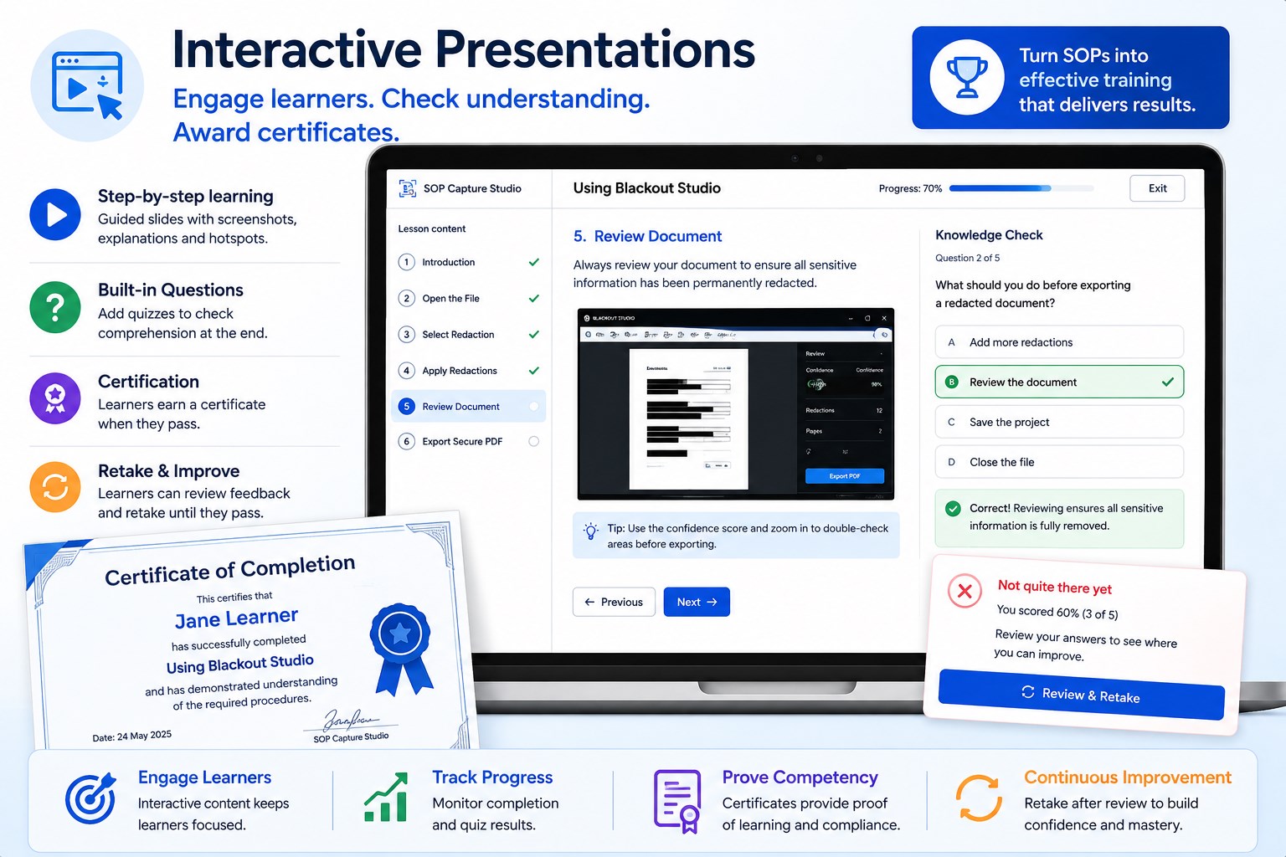Choose answer C, Save the project

click(1059, 422)
